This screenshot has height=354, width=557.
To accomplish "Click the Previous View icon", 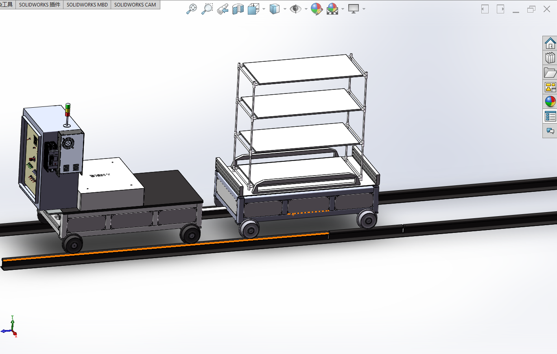I will (223, 9).
